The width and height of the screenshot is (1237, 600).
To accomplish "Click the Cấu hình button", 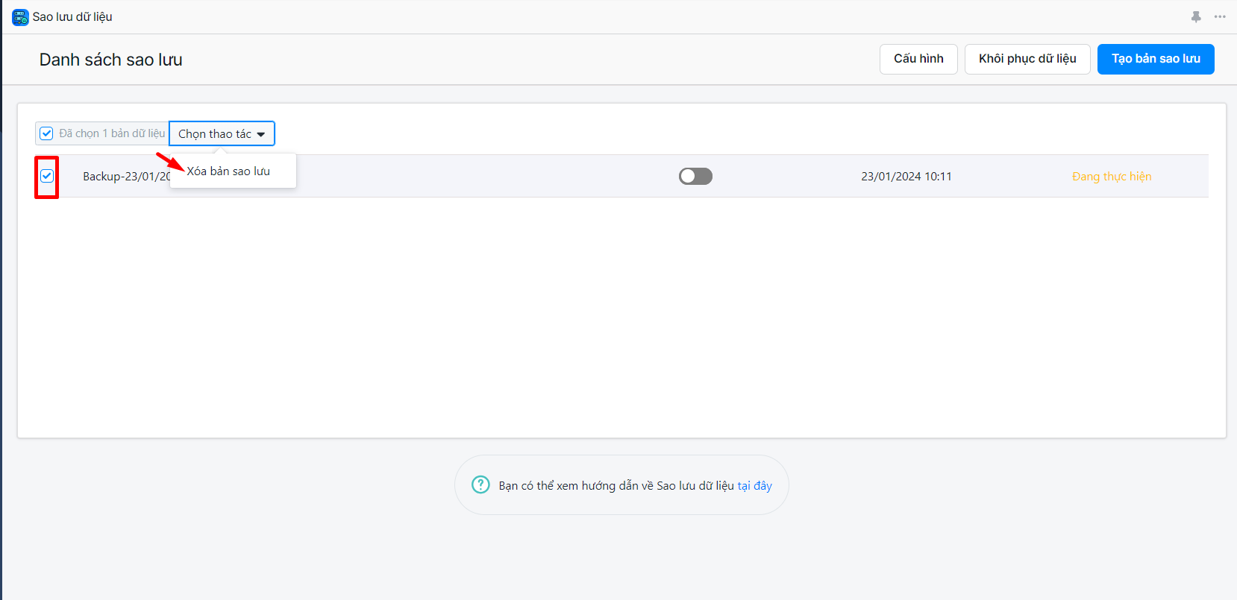I will (918, 59).
